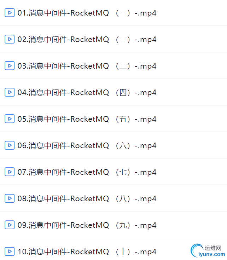Click the video icon for file 07
The image size is (227, 260).
coord(10,172)
